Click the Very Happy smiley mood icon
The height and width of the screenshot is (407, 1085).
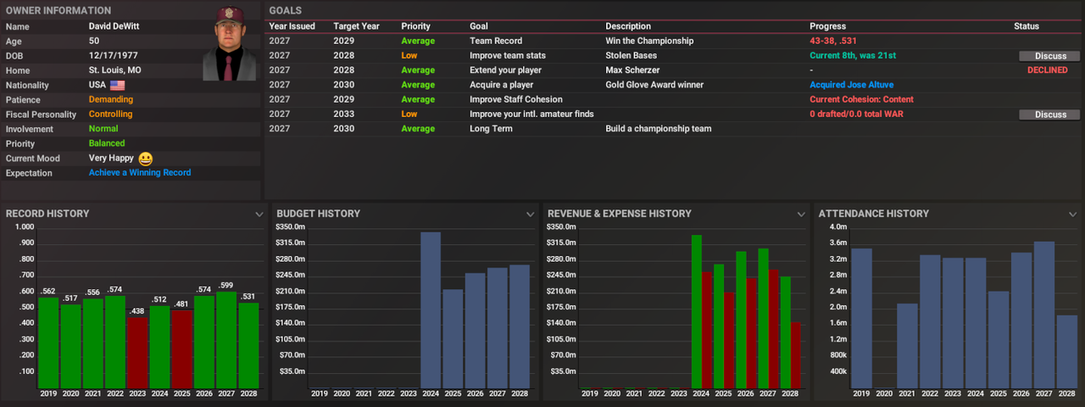coord(145,159)
